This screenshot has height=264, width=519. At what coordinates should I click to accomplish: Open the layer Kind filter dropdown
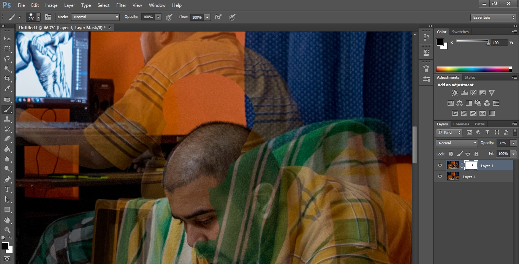449,133
